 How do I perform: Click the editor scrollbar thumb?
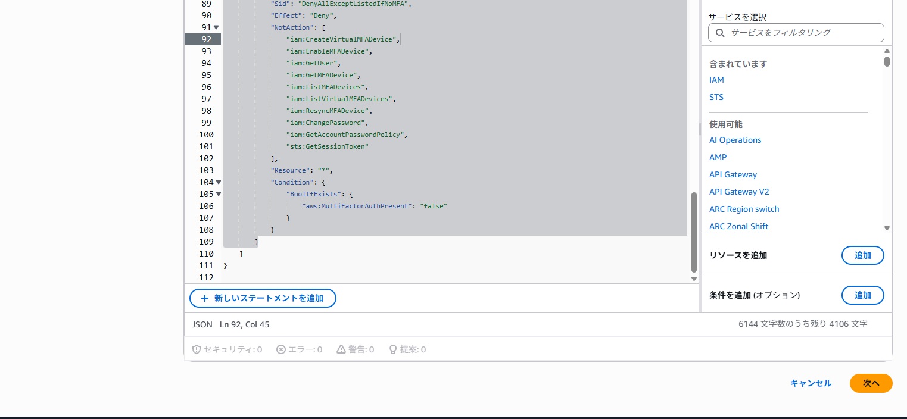(x=693, y=232)
